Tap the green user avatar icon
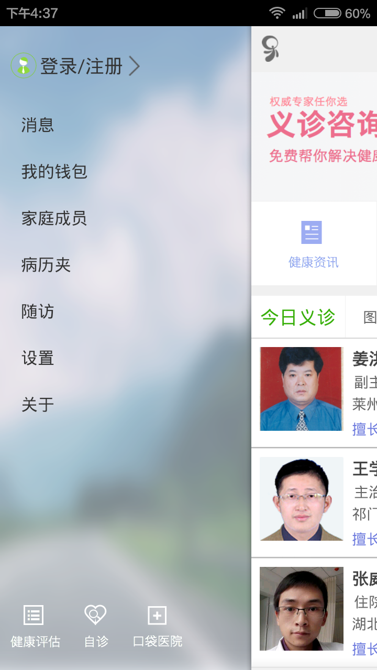Viewport: 377px width, 670px height. click(x=23, y=66)
